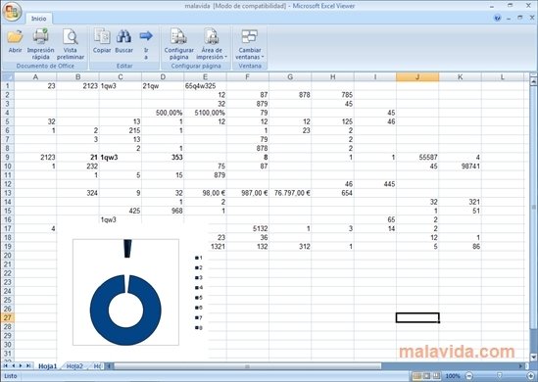
Task: Click horizontal scrollbar right arrow
Action: click(x=520, y=366)
